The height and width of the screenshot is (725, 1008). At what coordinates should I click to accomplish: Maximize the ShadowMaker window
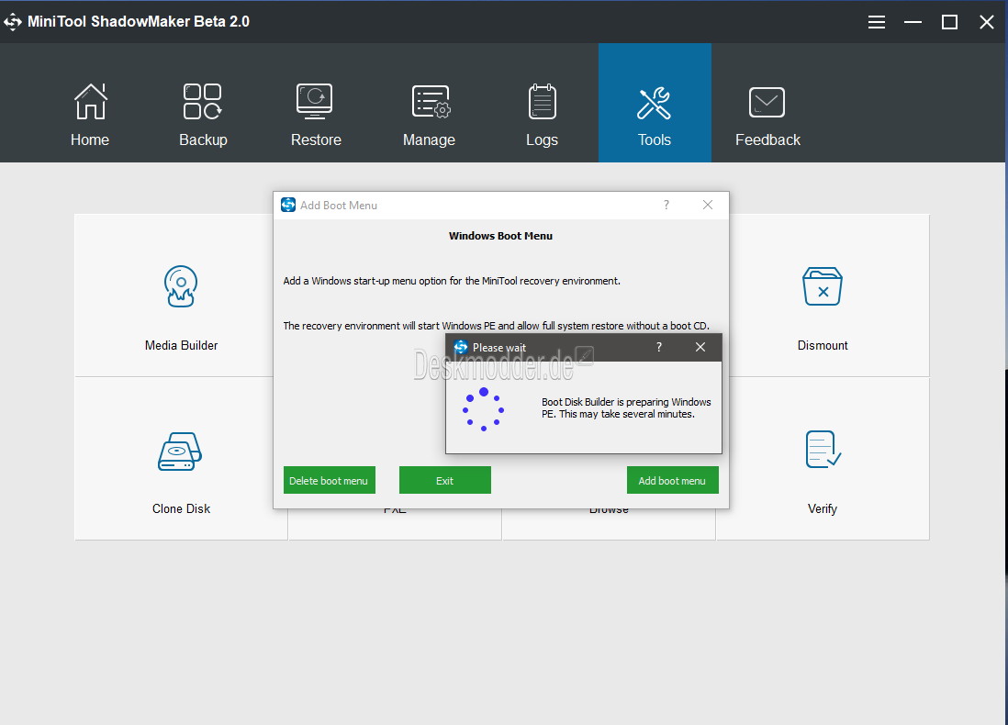tap(949, 22)
